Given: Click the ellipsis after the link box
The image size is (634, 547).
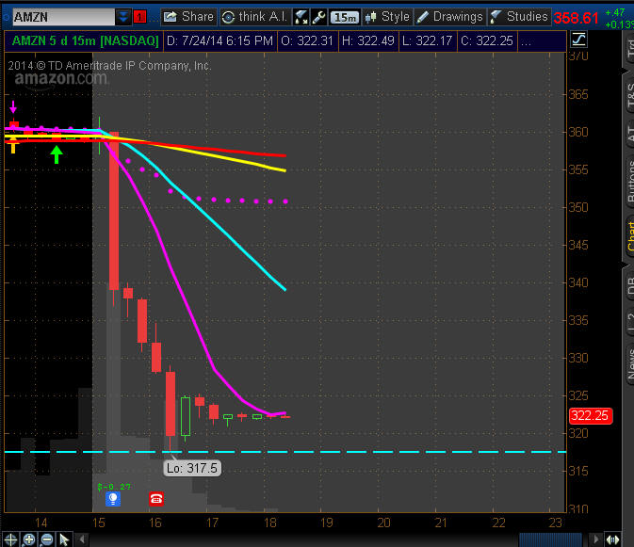Looking at the screenshot, I should tap(154, 18).
